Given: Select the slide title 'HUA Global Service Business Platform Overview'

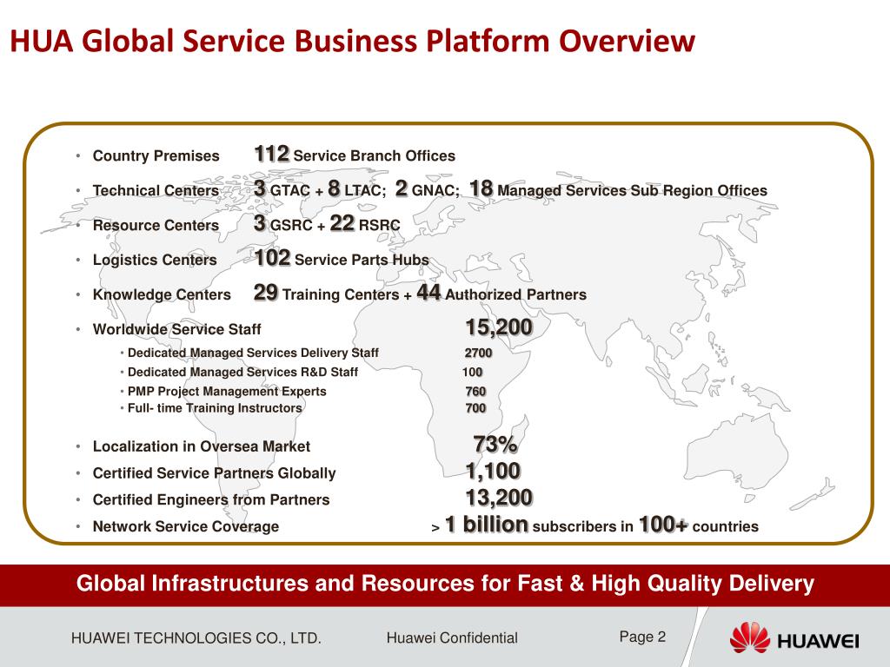Looking at the screenshot, I should [x=353, y=41].
